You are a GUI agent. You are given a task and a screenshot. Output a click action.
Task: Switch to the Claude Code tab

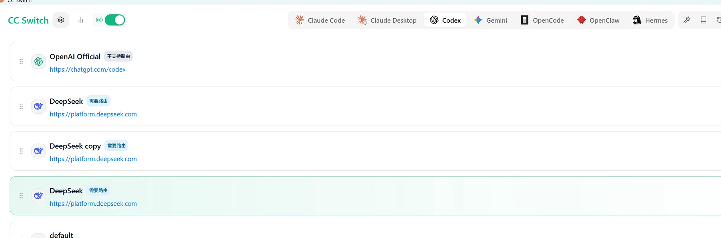click(x=320, y=20)
